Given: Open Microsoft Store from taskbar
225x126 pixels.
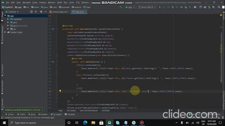Looking at the screenshot, I should click(101, 123).
